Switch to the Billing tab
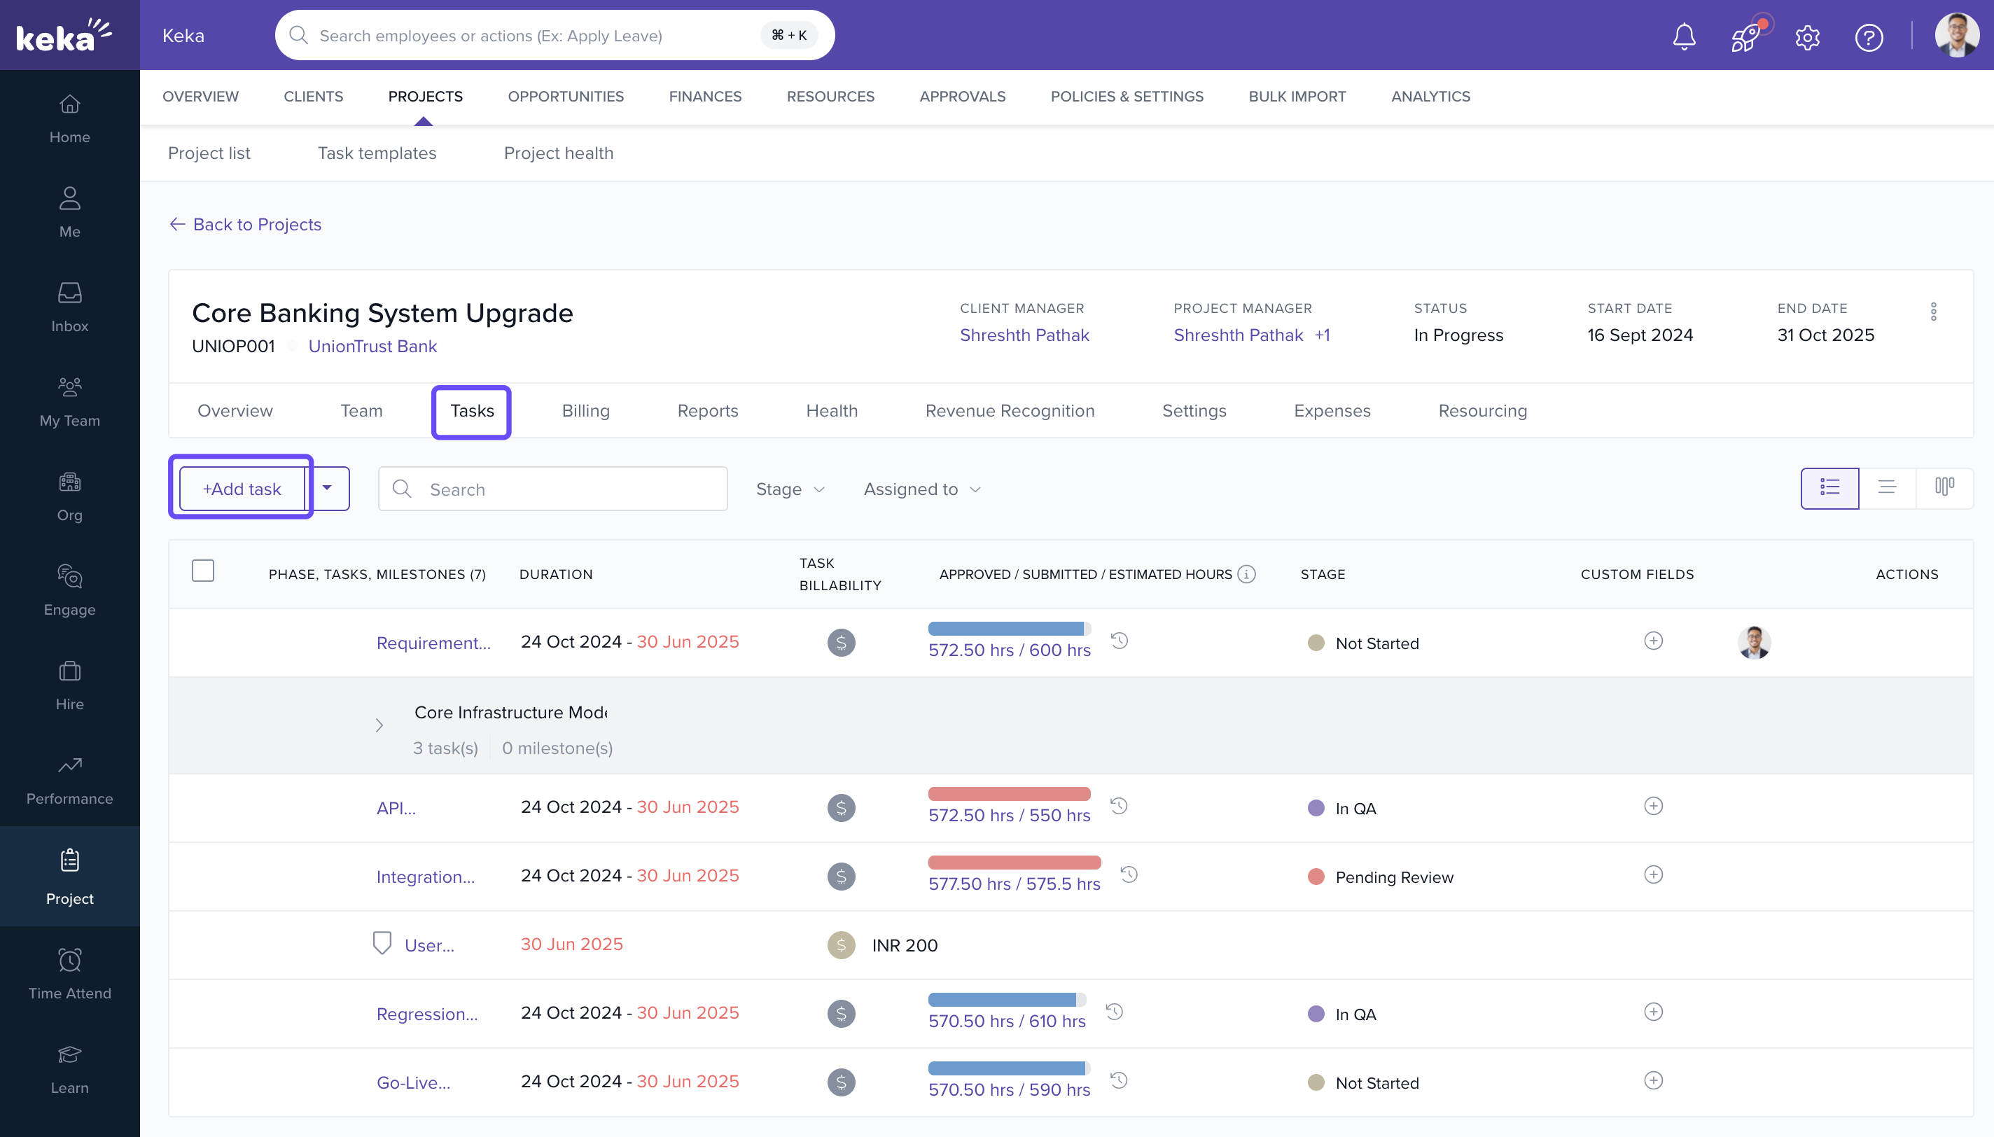The image size is (1994, 1137). click(x=585, y=411)
